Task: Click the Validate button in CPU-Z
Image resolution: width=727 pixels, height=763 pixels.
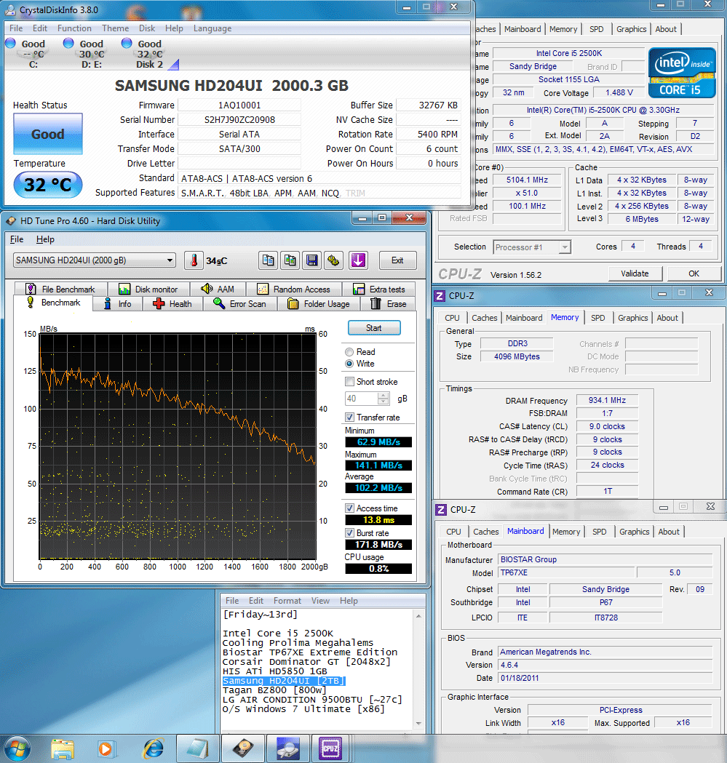Action: [x=635, y=273]
